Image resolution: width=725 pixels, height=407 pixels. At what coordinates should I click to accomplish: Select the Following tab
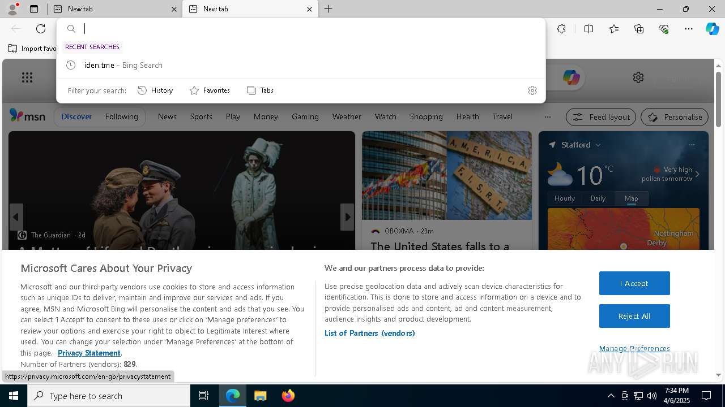[x=121, y=116]
